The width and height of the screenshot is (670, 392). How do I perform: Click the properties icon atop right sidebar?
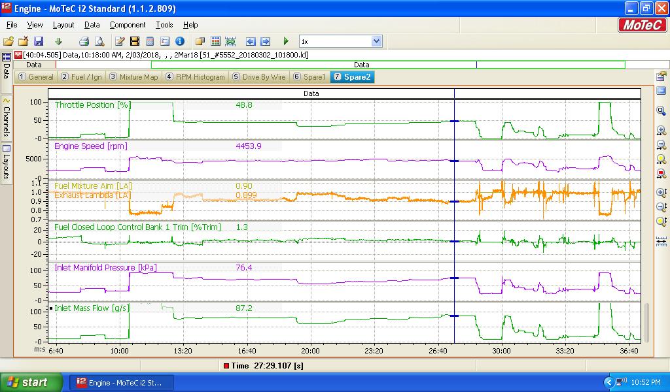[x=661, y=76]
